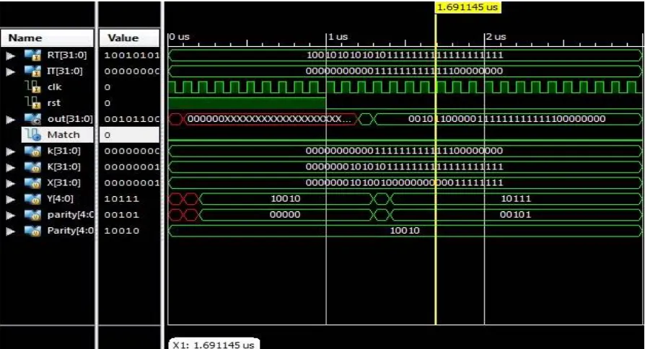Click the Y waveform segment 10111

pos(516,199)
